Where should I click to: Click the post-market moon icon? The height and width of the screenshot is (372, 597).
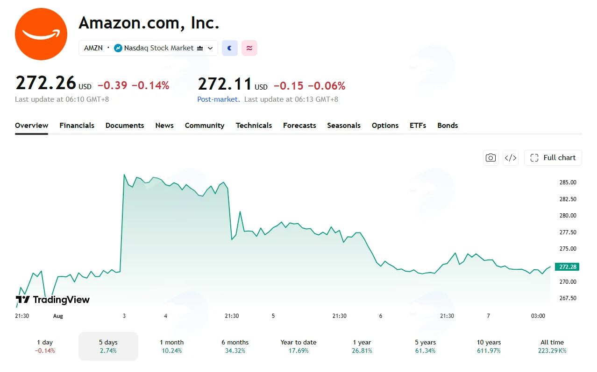pyautogui.click(x=230, y=48)
